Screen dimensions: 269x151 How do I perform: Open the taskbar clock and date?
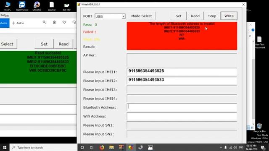click(x=252, y=147)
